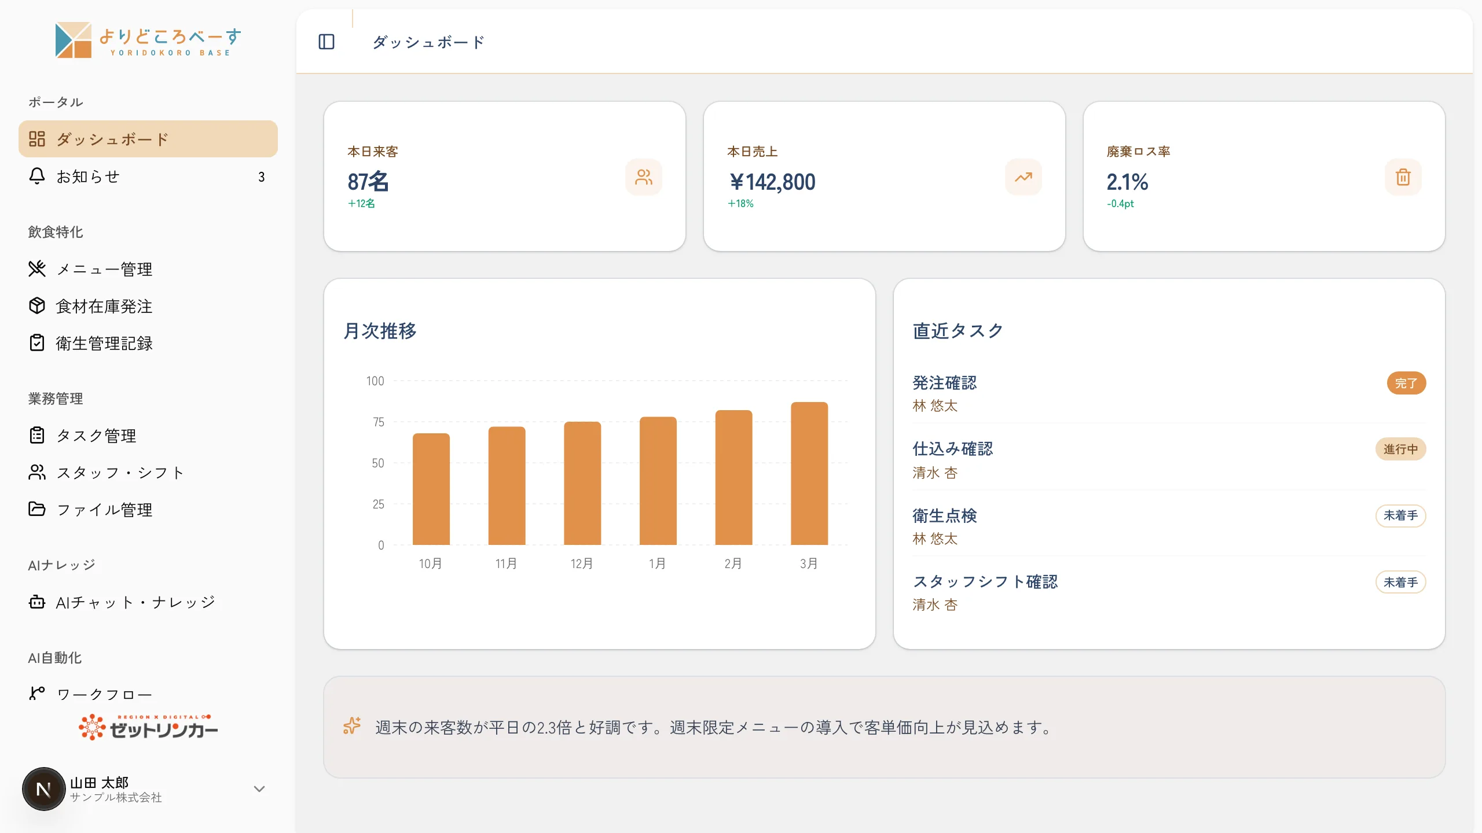The image size is (1482, 833).
Task: Expand the 山田 太郎 account chevron
Action: [259, 789]
